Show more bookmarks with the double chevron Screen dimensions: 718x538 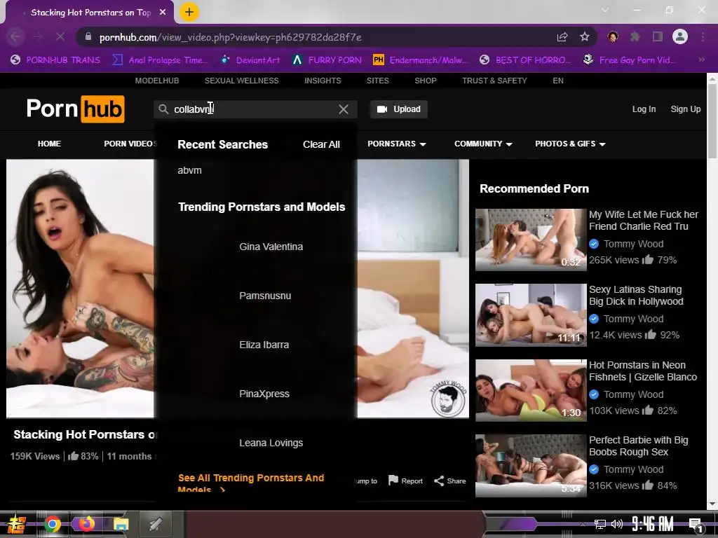(x=701, y=60)
